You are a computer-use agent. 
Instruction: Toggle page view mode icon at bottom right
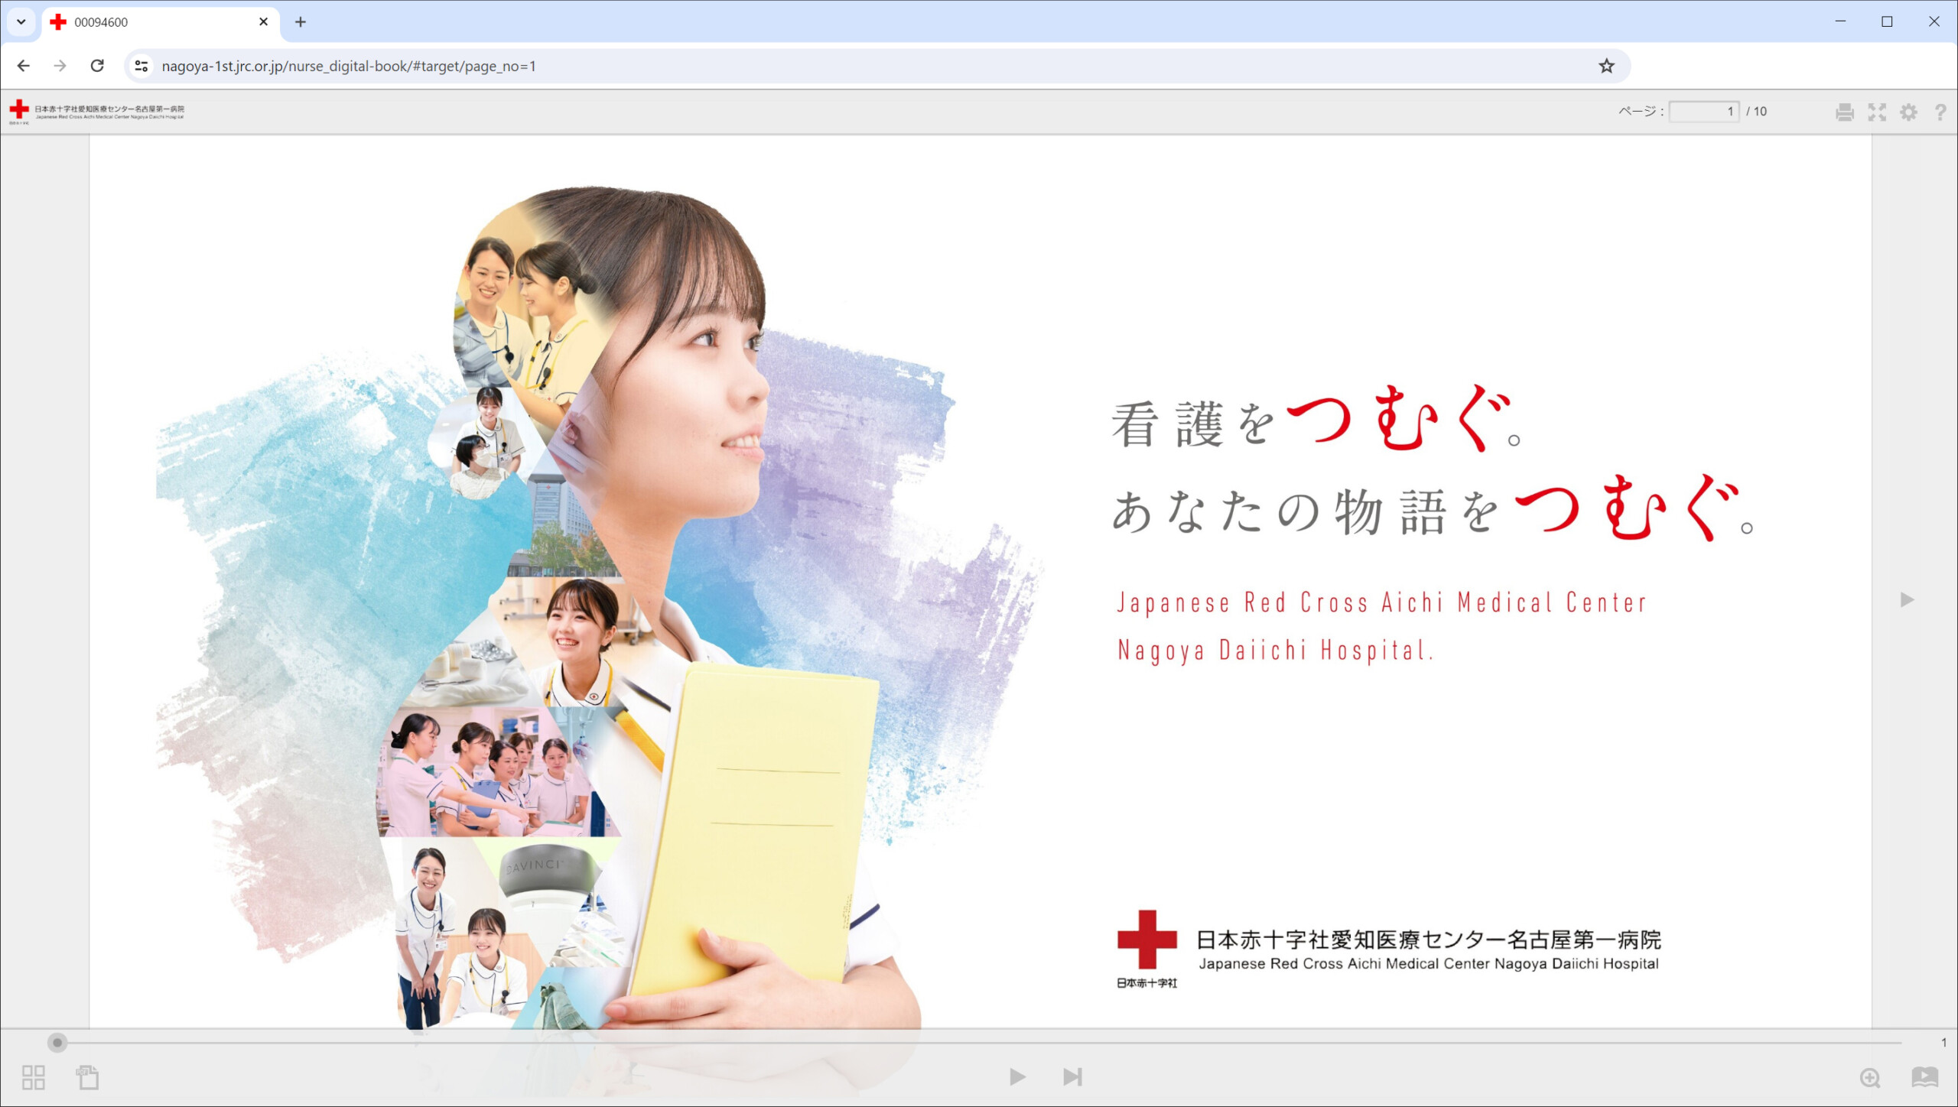pos(1924,1077)
